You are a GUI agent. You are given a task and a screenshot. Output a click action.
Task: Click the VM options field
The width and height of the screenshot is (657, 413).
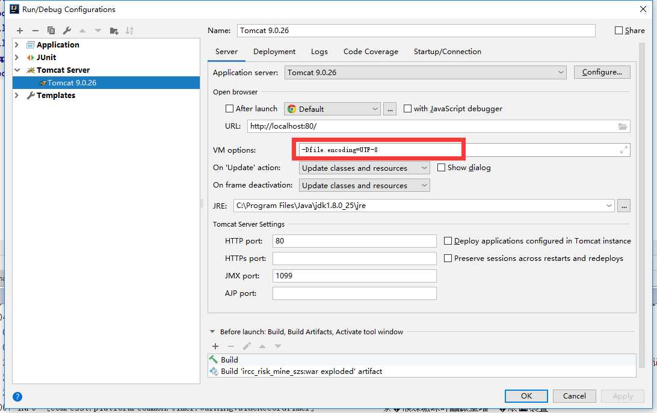coord(464,150)
